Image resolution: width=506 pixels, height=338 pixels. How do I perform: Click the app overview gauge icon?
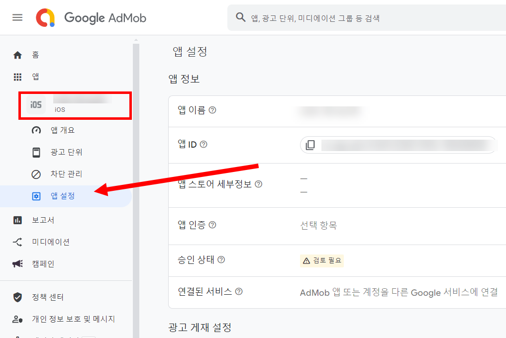coord(36,130)
